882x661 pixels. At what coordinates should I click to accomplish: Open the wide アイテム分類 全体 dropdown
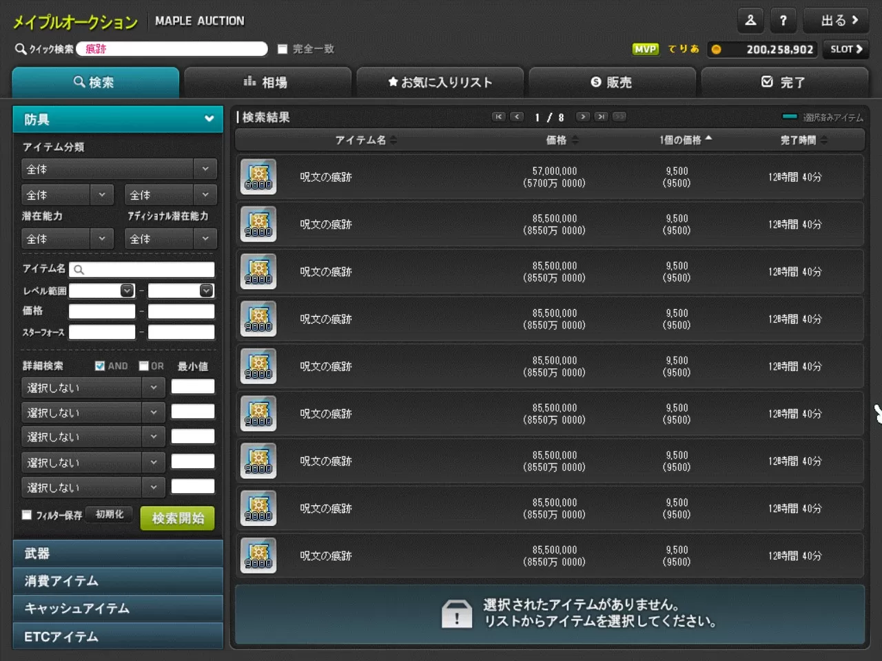(x=119, y=169)
